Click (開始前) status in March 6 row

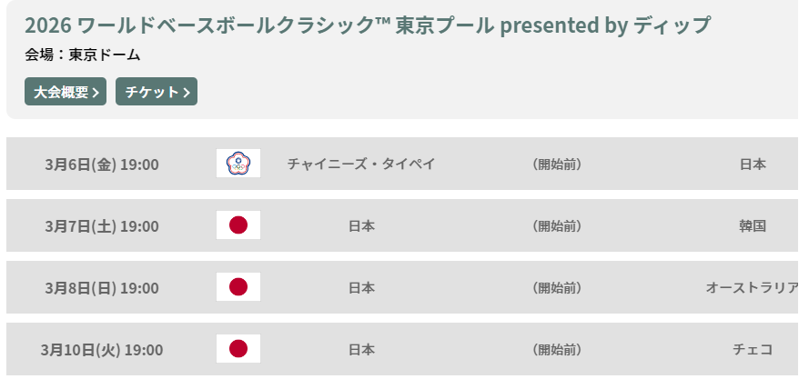click(x=557, y=164)
